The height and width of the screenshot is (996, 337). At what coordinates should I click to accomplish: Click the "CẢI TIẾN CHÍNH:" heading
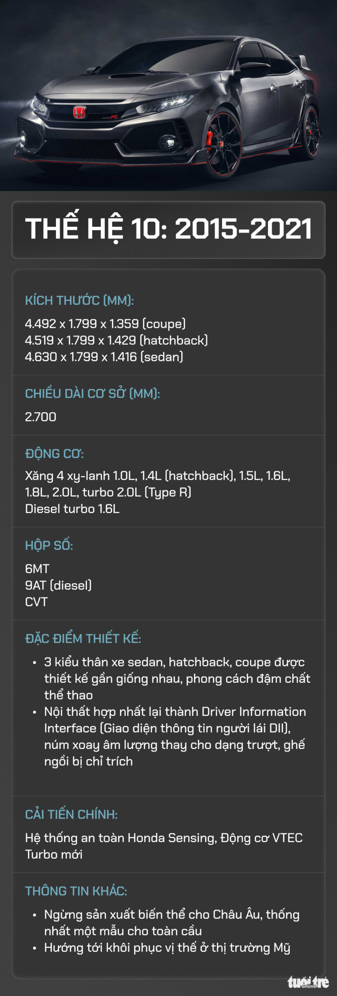pos(71,815)
